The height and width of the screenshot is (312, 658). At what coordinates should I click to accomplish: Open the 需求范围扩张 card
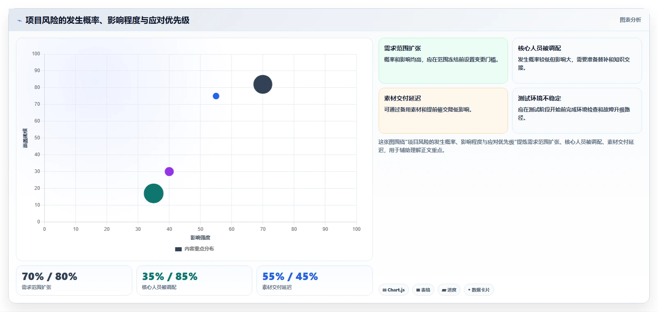tap(443, 61)
